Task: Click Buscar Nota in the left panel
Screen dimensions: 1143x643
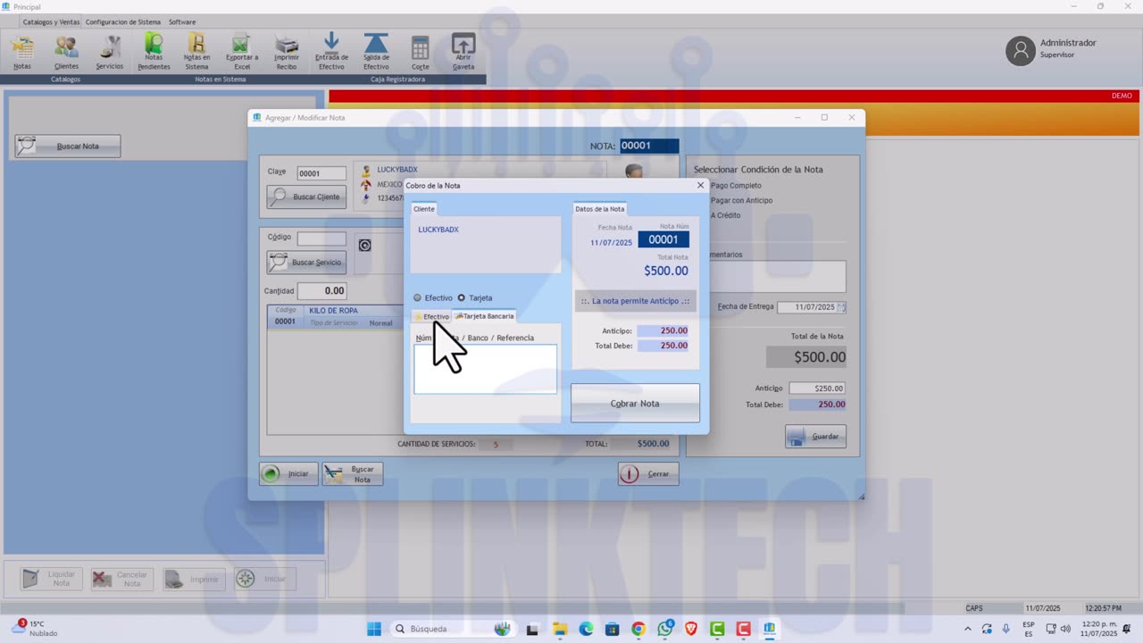Action: pyautogui.click(x=68, y=146)
